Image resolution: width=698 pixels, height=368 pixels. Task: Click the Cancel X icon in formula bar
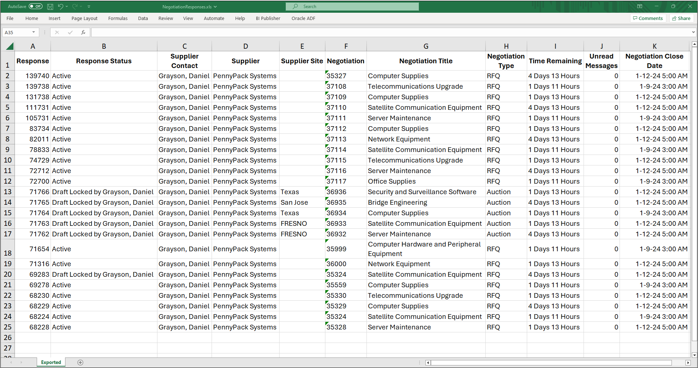point(57,32)
